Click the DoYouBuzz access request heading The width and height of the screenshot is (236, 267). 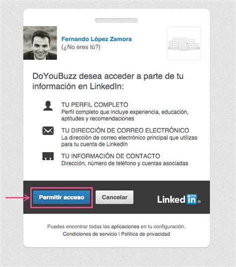click(108, 81)
